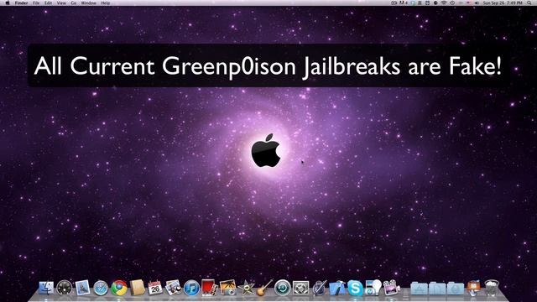Open the Finder menu
The width and height of the screenshot is (537, 302).
pyautogui.click(x=21, y=3)
